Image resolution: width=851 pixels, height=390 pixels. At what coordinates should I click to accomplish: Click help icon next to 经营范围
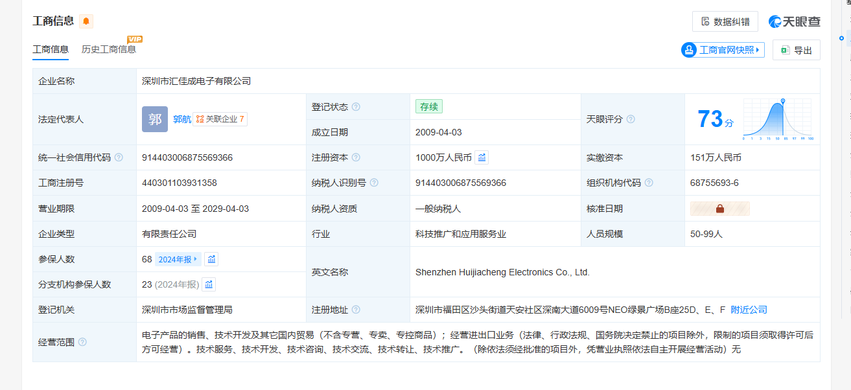click(82, 342)
